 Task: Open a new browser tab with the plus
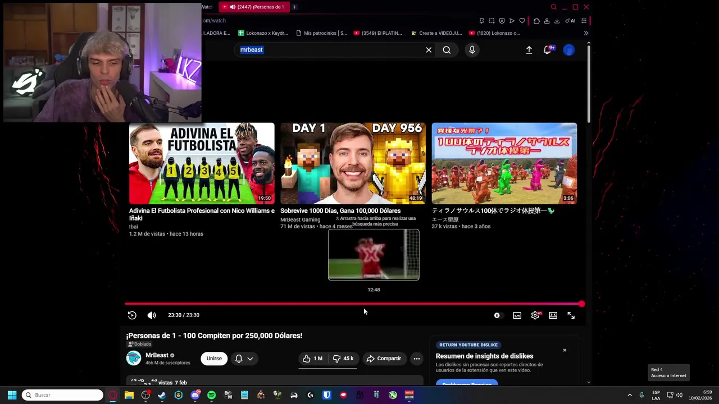click(x=294, y=7)
